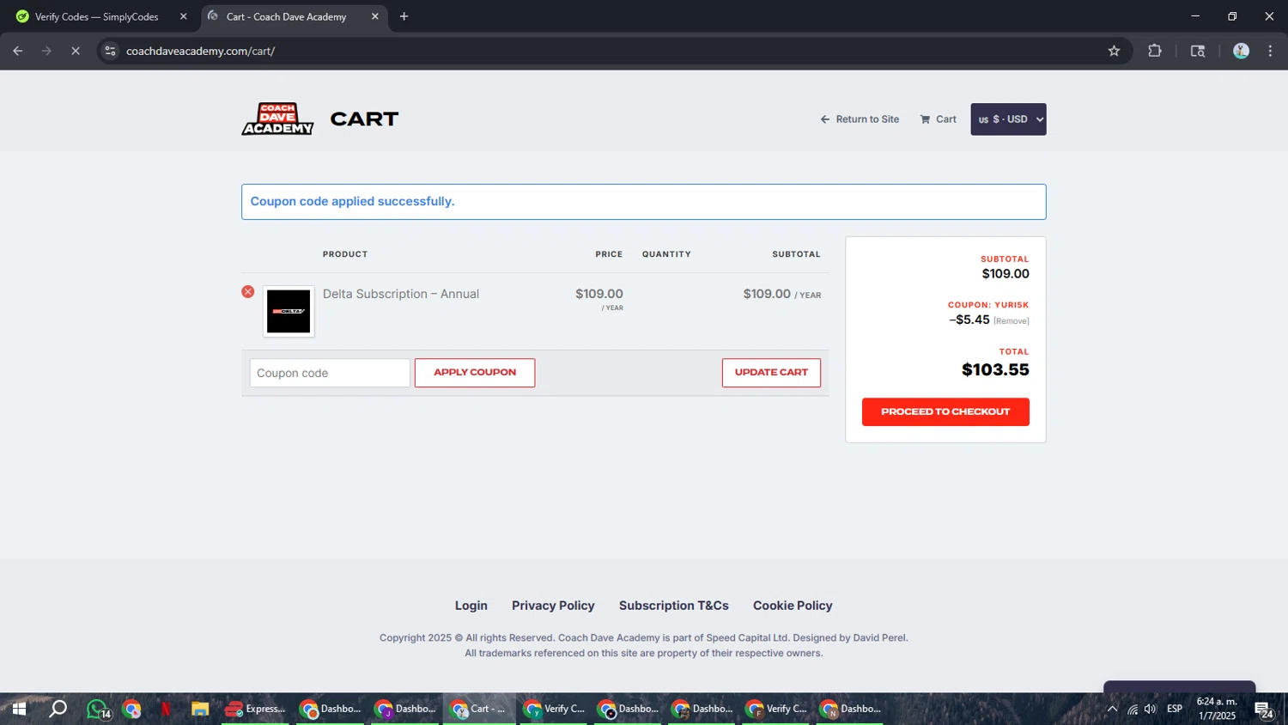Open the Privacy Policy link
The image size is (1288, 725).
[553, 606]
